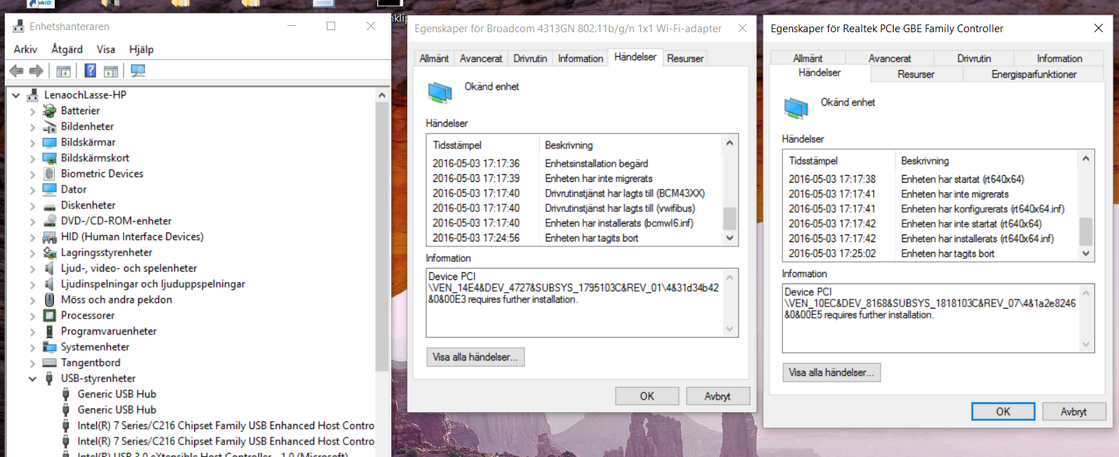Select the Möss och andra pekdon mouse icon
This screenshot has width=1119, height=457.
(49, 300)
